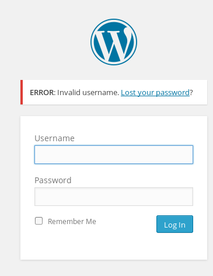The width and height of the screenshot is (213, 276).
Task: Select the Invalid username message text
Action: pos(88,93)
